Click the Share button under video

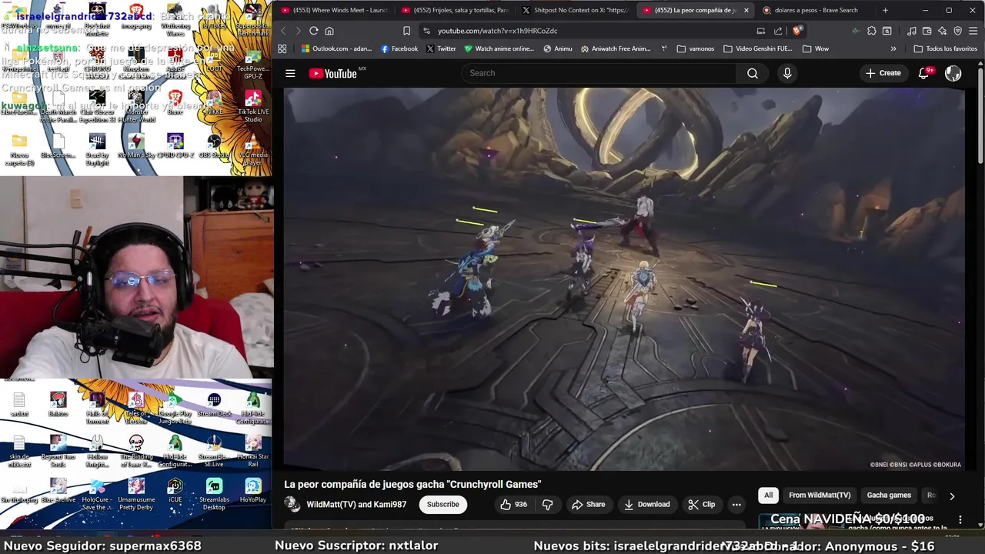(x=588, y=505)
